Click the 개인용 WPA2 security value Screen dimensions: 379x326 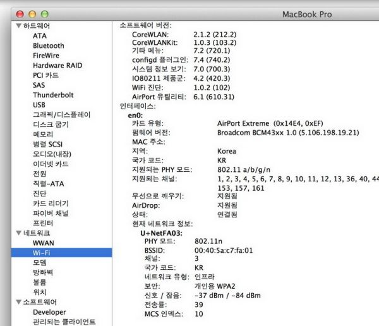[x=215, y=286]
